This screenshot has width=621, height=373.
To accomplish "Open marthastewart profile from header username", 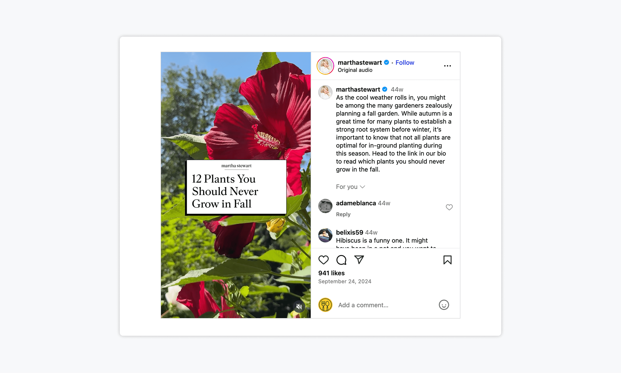I will (x=360, y=63).
